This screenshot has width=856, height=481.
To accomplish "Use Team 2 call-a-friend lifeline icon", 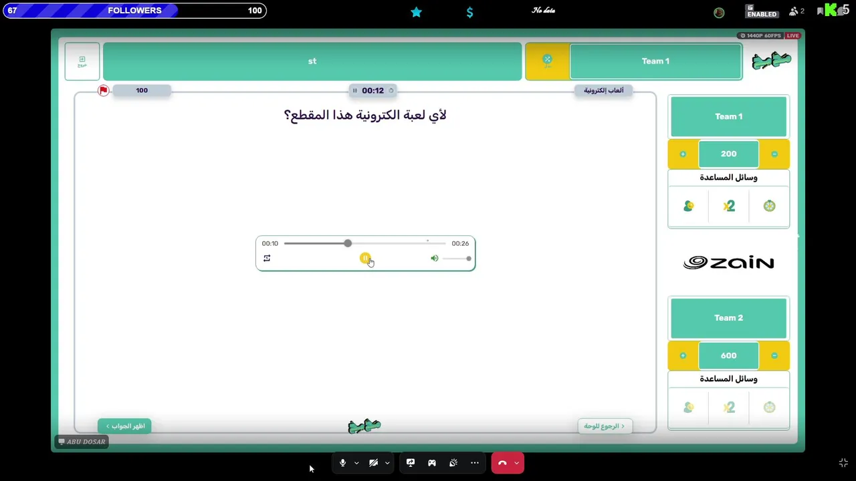I will coord(689,408).
